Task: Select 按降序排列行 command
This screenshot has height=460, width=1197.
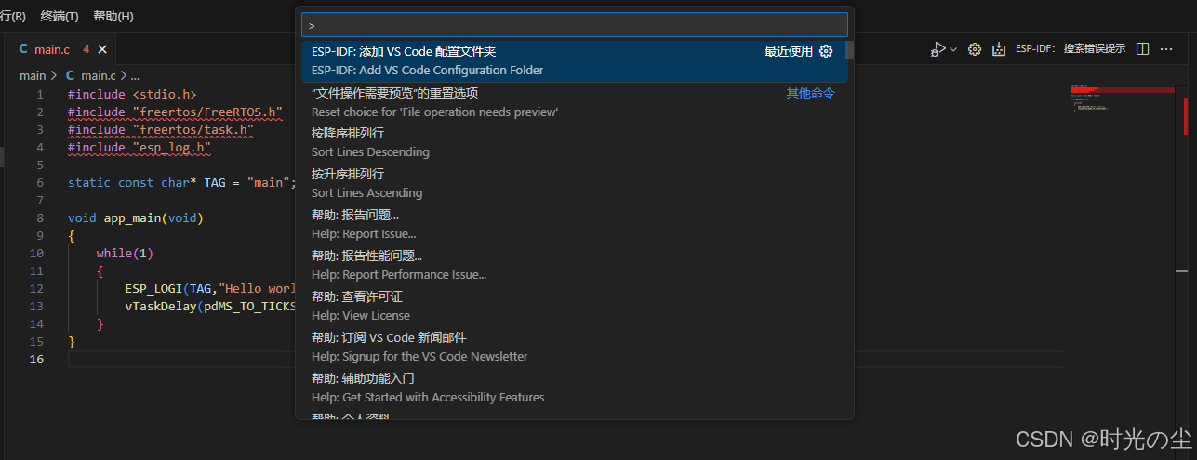Action: point(575,143)
